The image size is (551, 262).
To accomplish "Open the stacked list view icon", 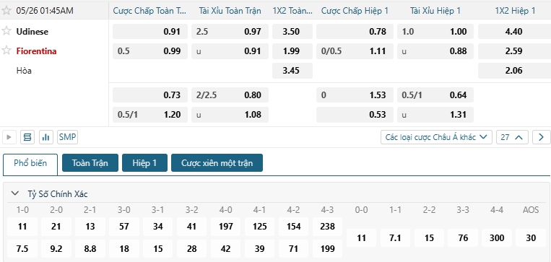I will pos(27,137).
